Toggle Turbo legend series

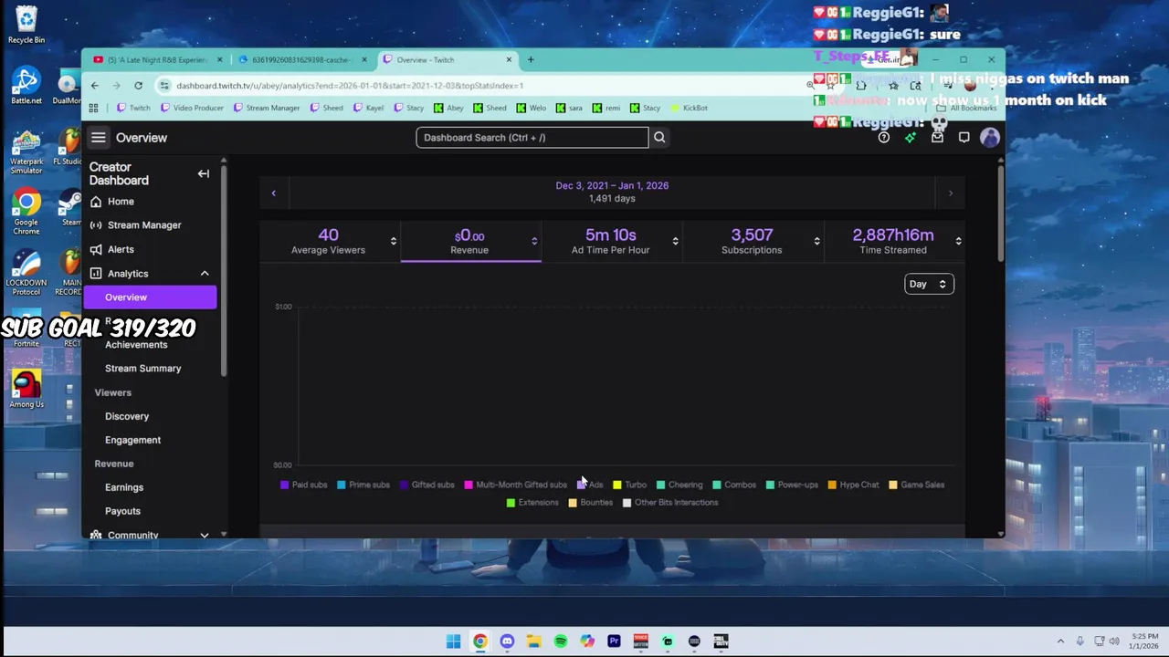[630, 485]
